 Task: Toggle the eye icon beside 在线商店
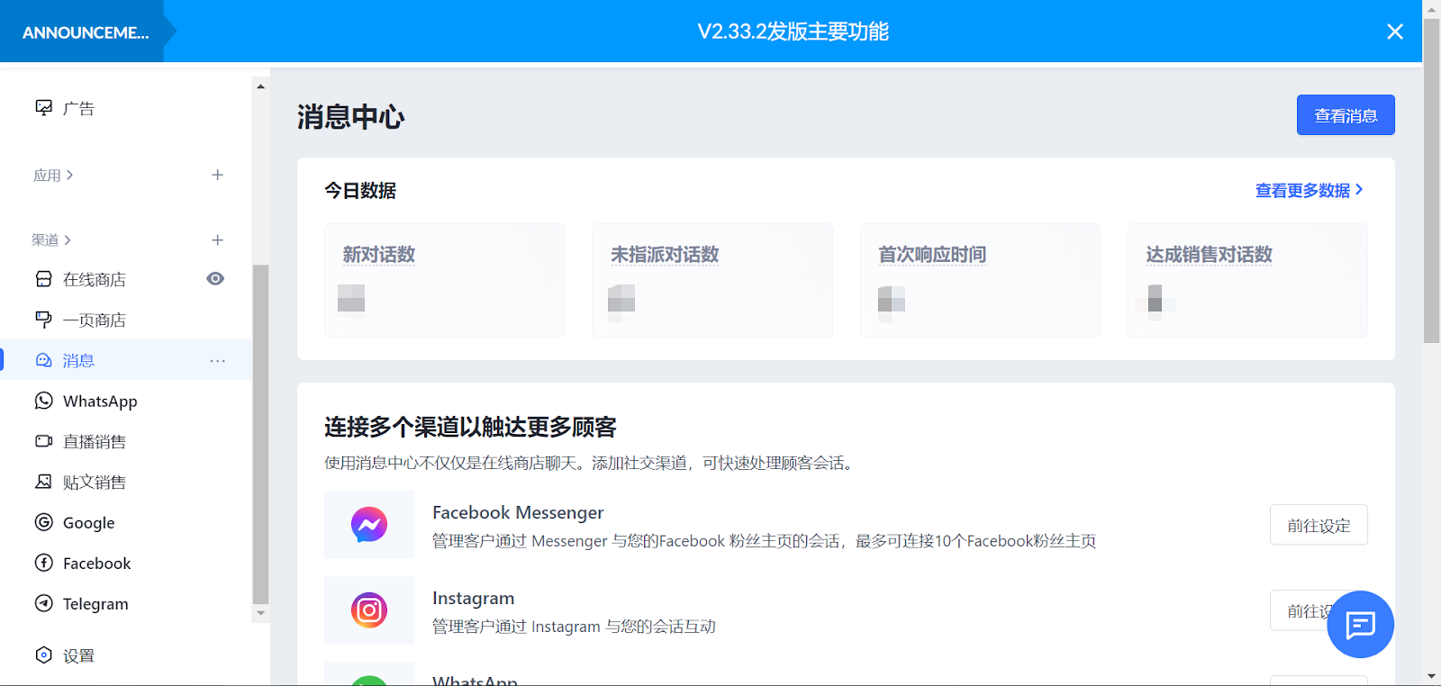pyautogui.click(x=215, y=279)
